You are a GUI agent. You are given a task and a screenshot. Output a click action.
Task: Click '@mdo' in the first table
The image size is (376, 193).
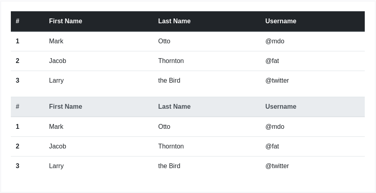(x=274, y=41)
